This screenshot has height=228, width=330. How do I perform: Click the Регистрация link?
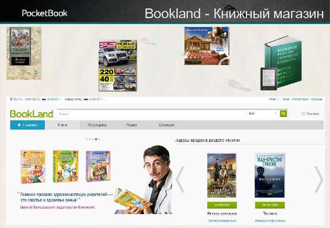pyautogui.click(x=300, y=99)
